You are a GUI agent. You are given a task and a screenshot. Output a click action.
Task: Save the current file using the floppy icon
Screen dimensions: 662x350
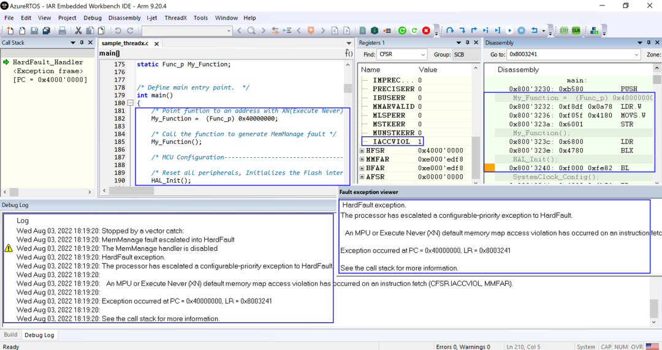34,31
